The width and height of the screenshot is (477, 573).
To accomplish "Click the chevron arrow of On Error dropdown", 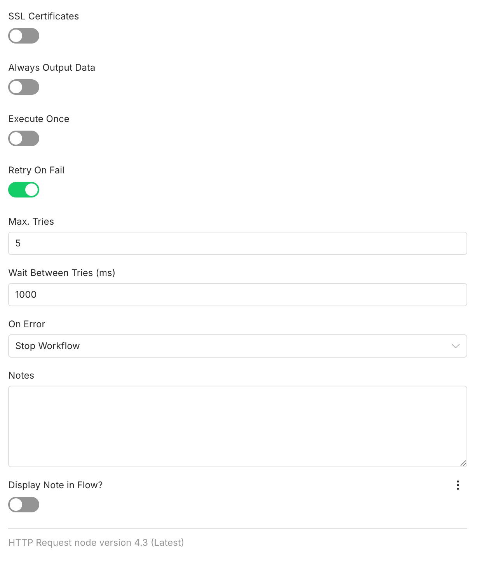I will click(455, 346).
